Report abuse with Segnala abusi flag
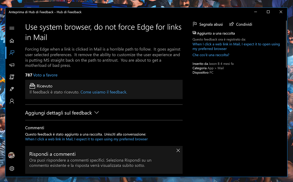Screen dimensions: 293x182 click(208, 24)
